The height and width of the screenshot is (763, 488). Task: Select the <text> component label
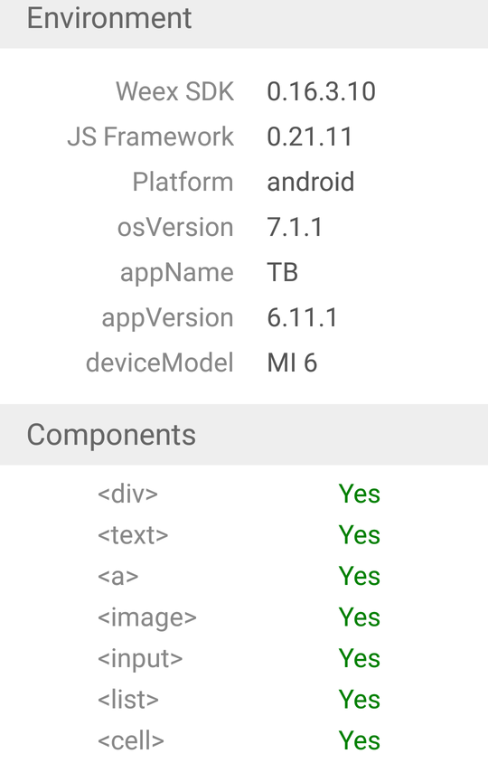click(133, 535)
